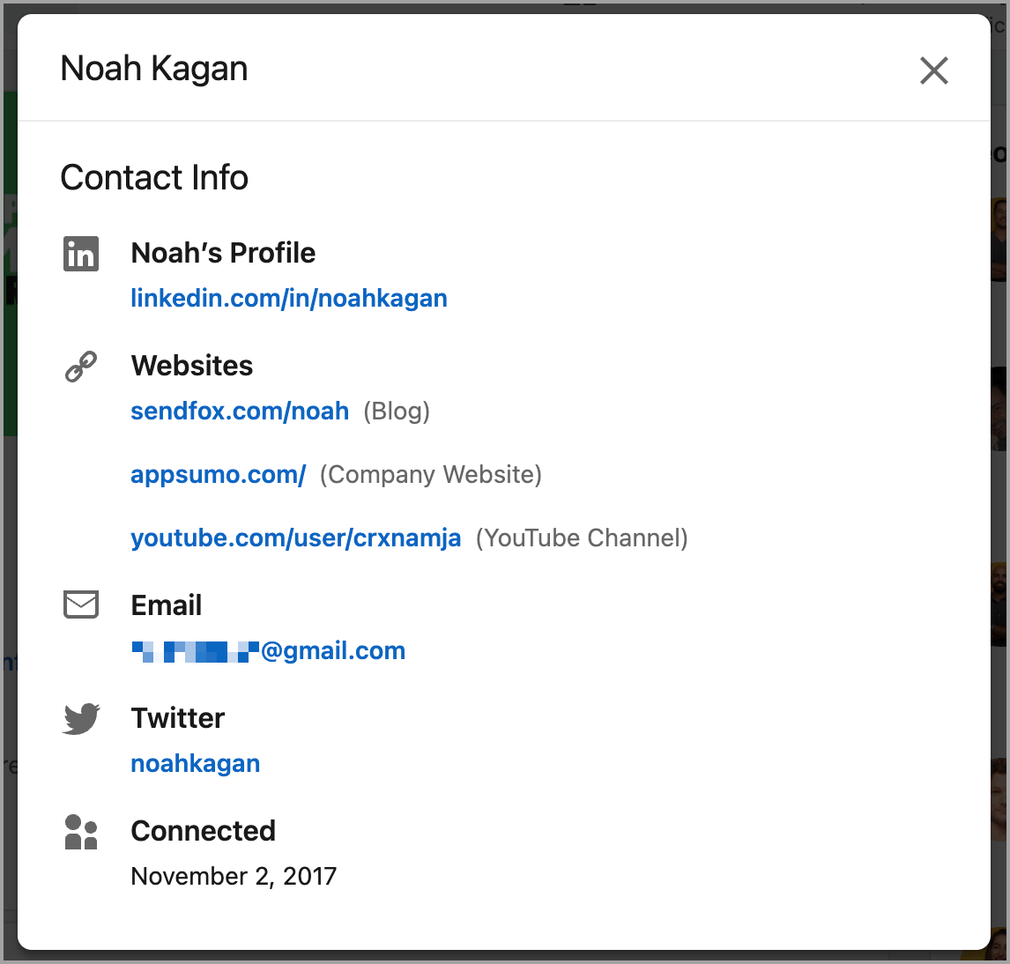The width and height of the screenshot is (1010, 964).
Task: Click the people icon next to Connected
Action: (81, 832)
